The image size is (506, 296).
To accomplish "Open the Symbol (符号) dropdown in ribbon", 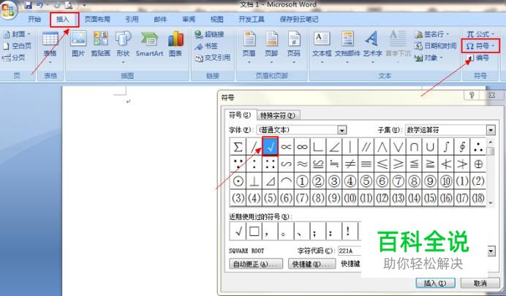I will coord(480,46).
